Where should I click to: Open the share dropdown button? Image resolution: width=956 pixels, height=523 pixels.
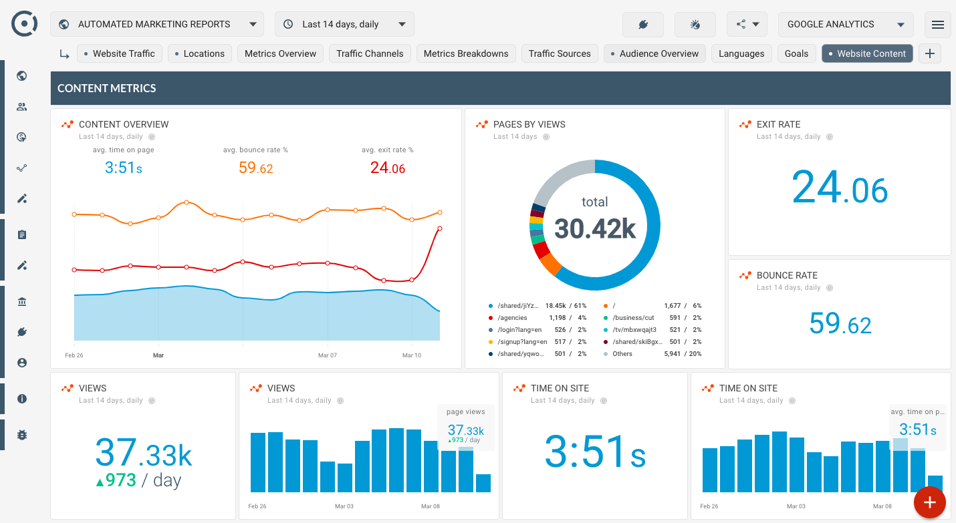click(747, 25)
